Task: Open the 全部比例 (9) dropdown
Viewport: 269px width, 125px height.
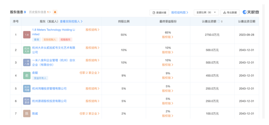Action: [x=206, y=12]
